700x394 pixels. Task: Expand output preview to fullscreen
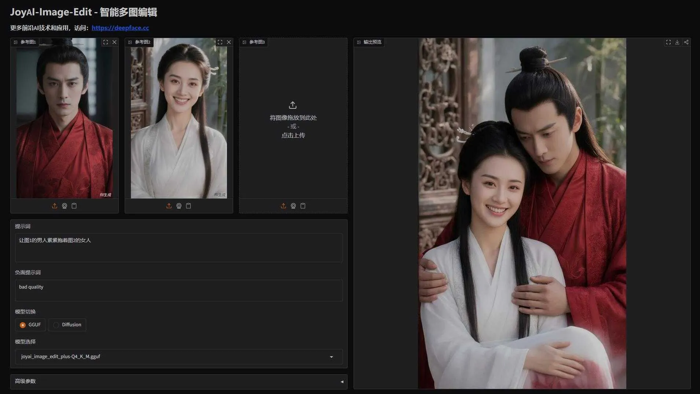tap(668, 42)
